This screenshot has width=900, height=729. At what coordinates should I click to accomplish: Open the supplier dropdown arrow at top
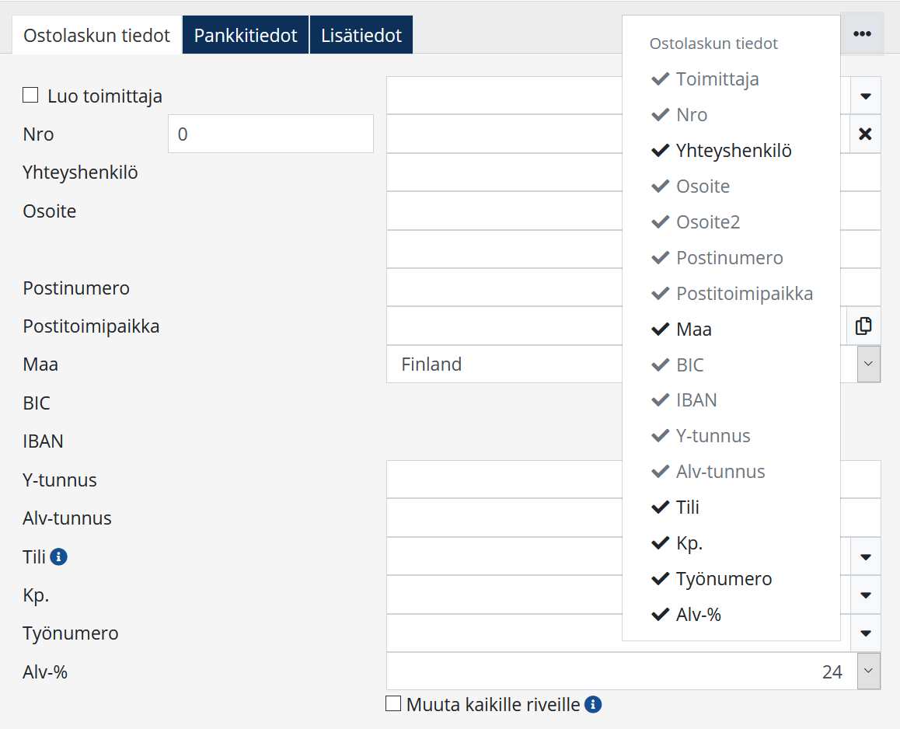tap(865, 96)
